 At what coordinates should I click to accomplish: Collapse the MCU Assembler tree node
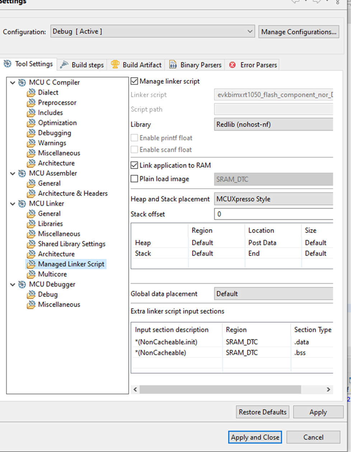click(x=13, y=173)
